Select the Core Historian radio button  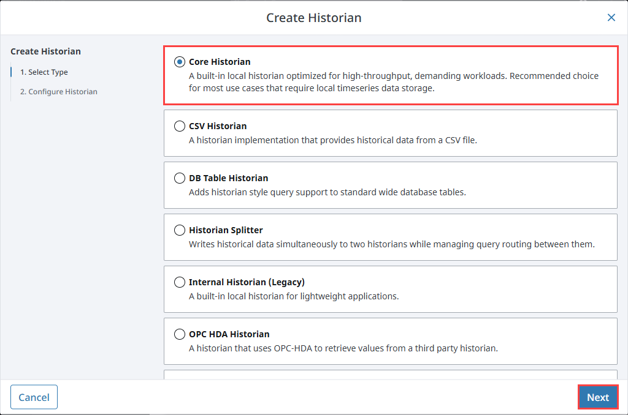[179, 61]
